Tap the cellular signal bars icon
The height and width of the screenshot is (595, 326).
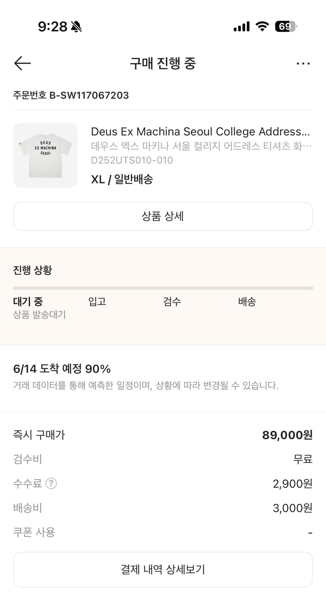(x=242, y=27)
